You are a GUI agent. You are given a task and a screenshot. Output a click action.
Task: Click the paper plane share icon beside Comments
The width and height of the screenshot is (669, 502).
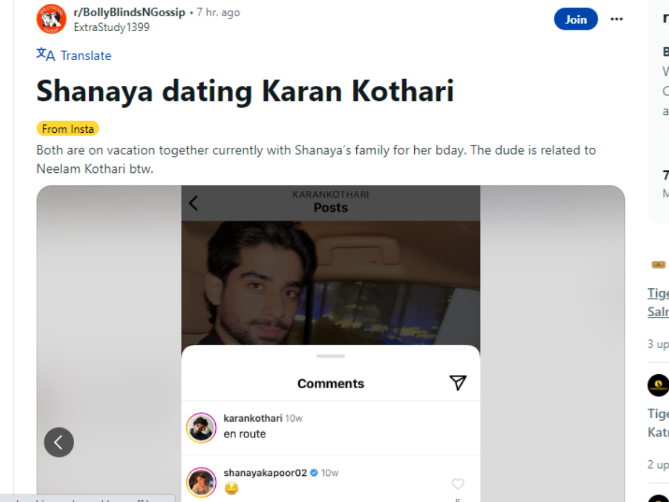(458, 383)
